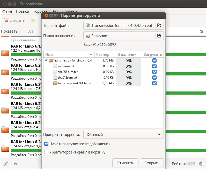Click folder icon of RAR for Linux 6.22 torrent
Screen dimensions: 207x169
click(5, 110)
